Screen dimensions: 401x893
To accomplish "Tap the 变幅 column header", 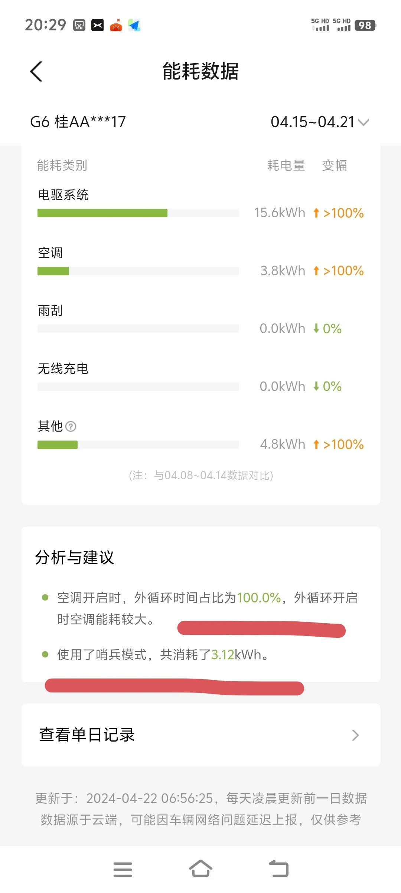I will pyautogui.click(x=335, y=165).
